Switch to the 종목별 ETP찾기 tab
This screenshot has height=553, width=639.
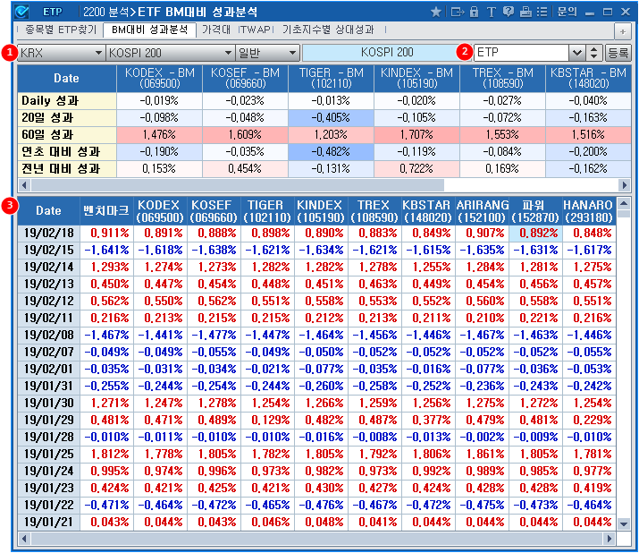pyautogui.click(x=61, y=30)
